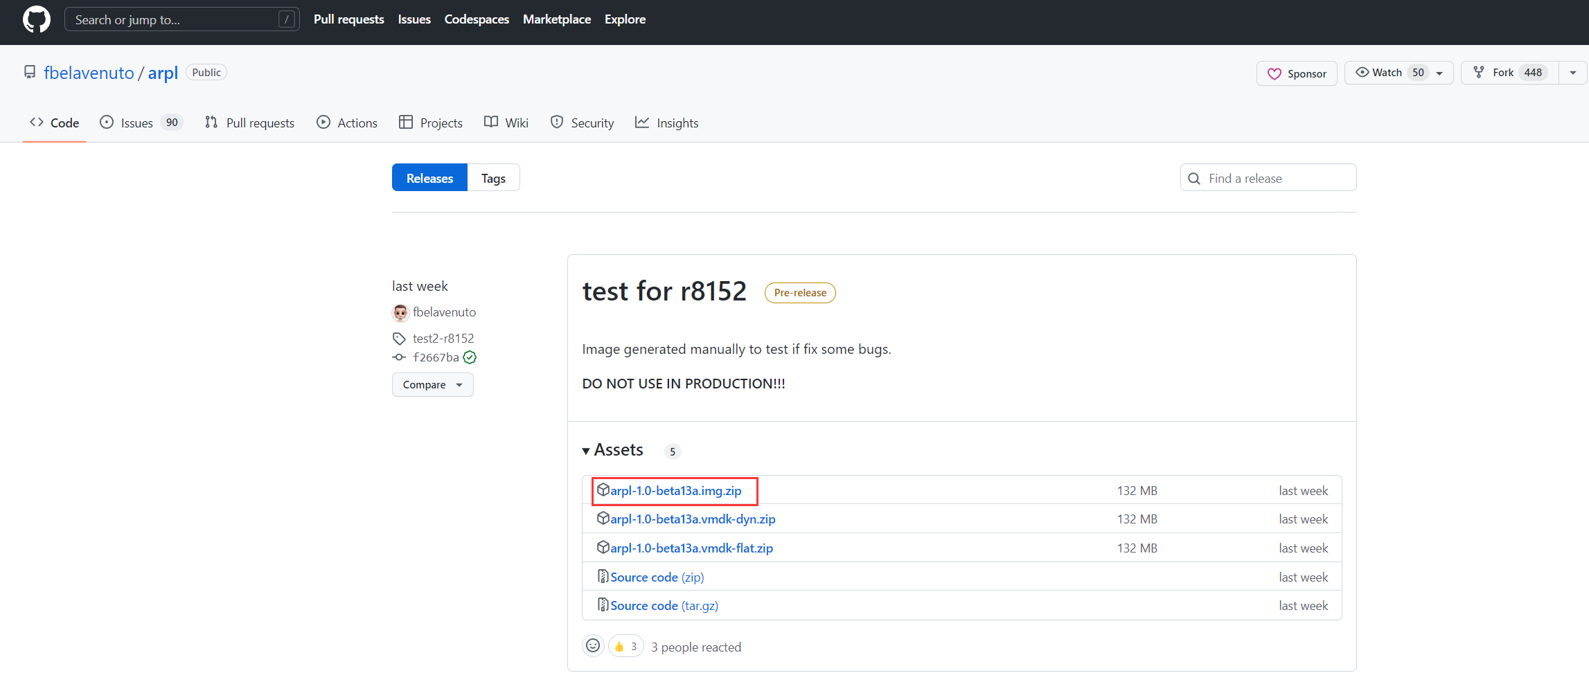This screenshot has height=682, width=1589.
Task: Download Source code (zip)
Action: pyautogui.click(x=657, y=577)
